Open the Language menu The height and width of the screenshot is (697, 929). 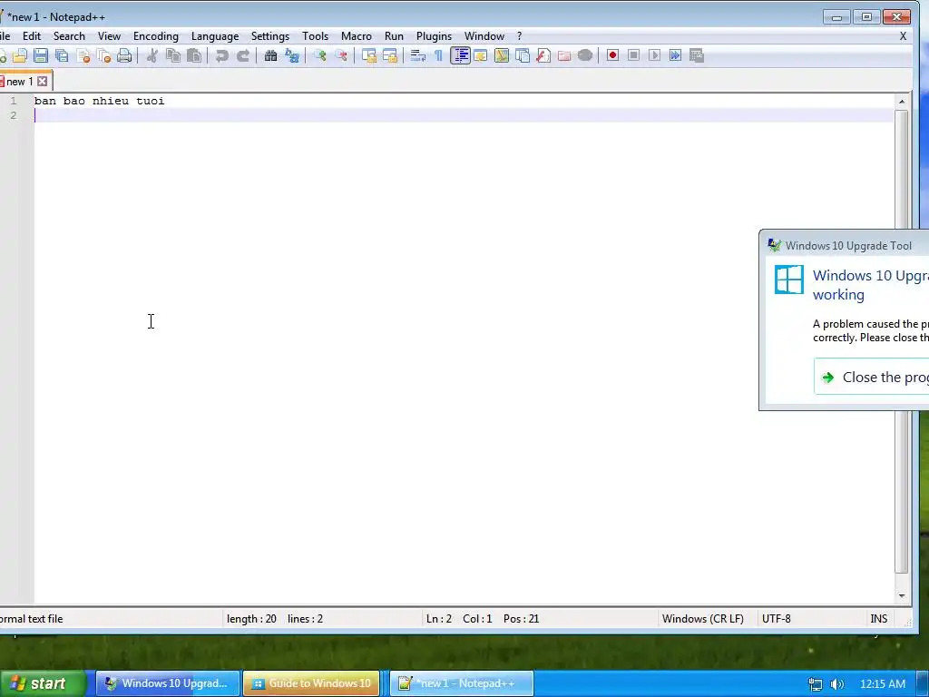click(215, 36)
